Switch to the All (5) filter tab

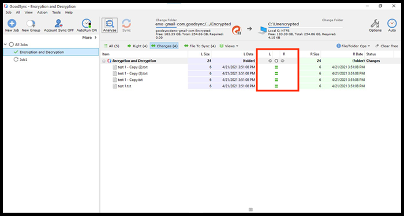(x=111, y=46)
